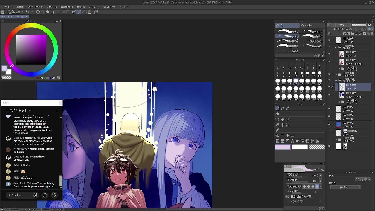Expand folder フォルダー 7
Screen dimensions: 375x211
point(339,102)
